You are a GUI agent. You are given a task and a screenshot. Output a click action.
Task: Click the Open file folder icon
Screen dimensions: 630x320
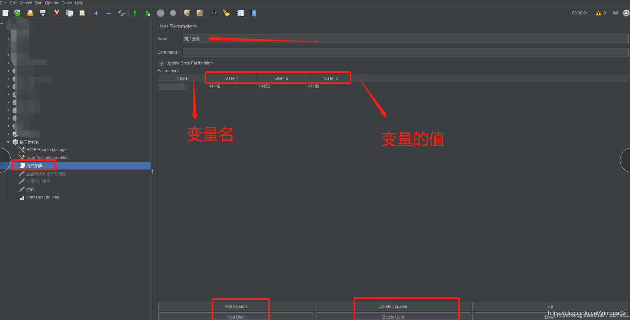point(30,13)
